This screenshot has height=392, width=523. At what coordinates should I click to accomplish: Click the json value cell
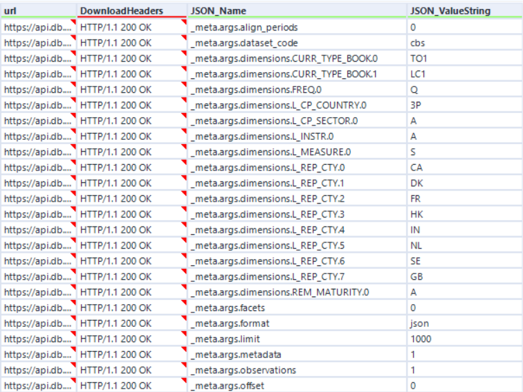tap(466, 323)
